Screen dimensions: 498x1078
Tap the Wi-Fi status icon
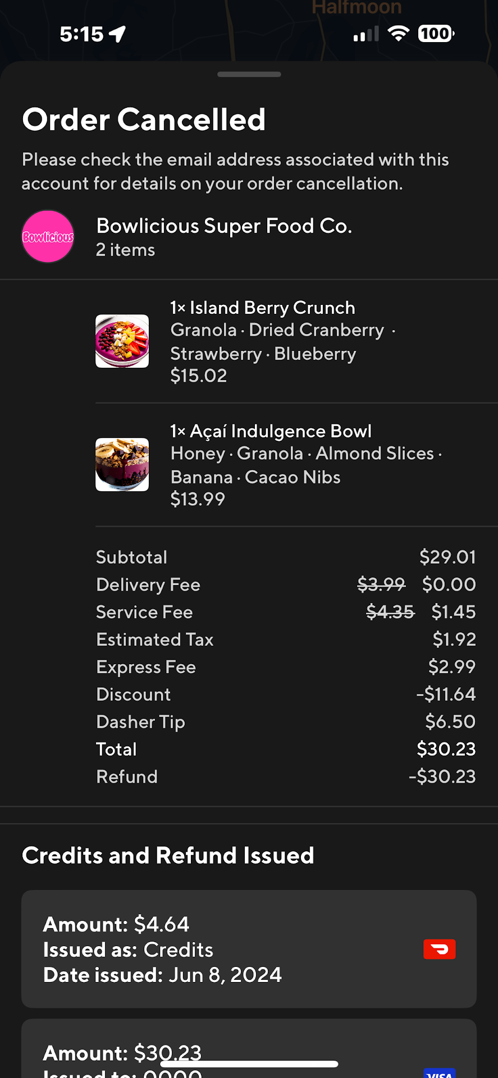(398, 34)
